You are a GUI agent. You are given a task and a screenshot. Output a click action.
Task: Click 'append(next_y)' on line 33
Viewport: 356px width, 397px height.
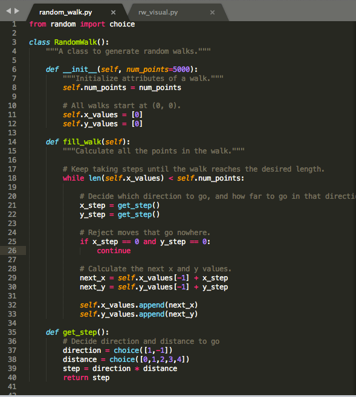click(x=169, y=314)
